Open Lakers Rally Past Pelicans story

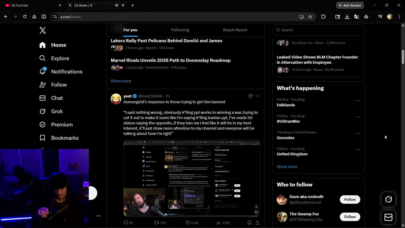[166, 41]
